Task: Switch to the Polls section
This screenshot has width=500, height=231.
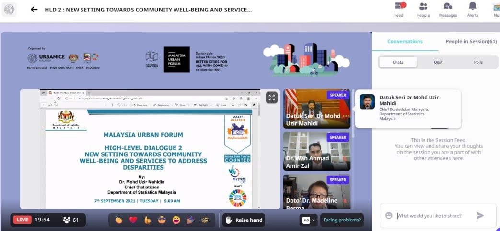Action: [x=478, y=62]
